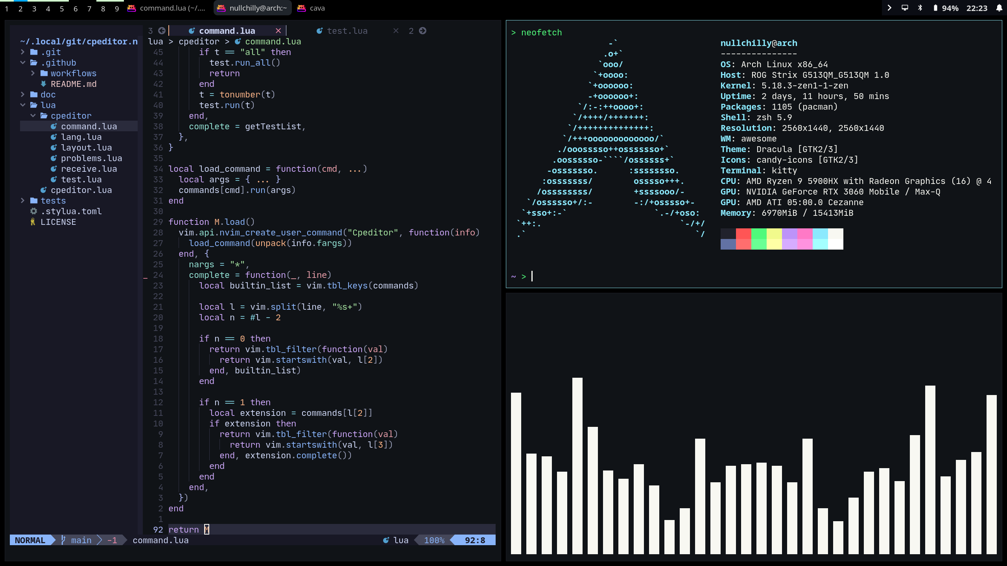Click the bluetooth icon in the system tray
1007x566 pixels.
pyautogui.click(x=920, y=8)
